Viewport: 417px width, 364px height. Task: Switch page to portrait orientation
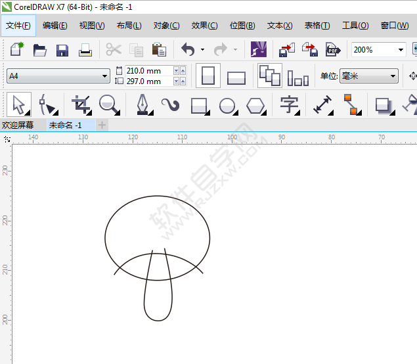208,76
